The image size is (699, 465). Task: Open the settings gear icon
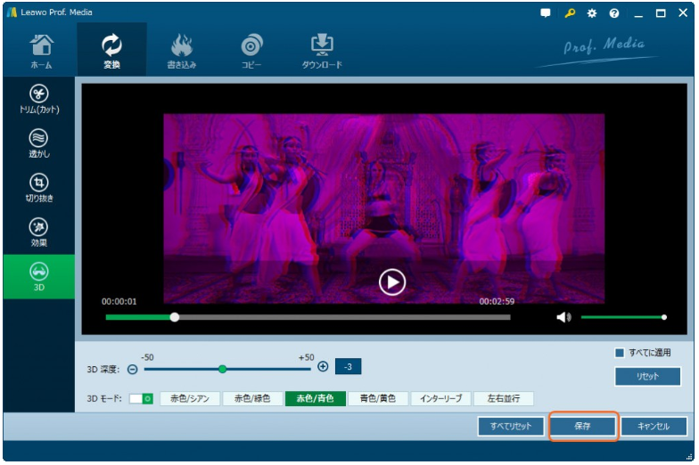[x=592, y=13]
